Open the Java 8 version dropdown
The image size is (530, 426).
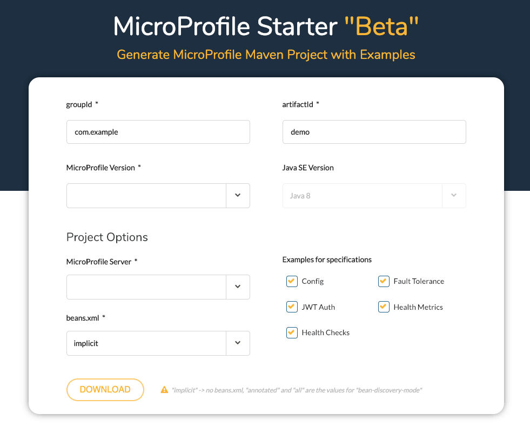374,195
